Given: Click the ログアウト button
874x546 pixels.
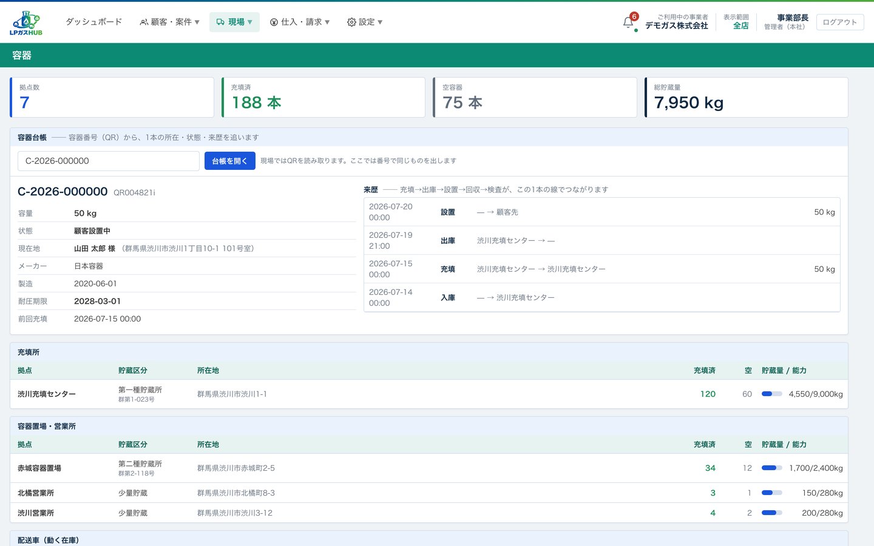Looking at the screenshot, I should click(x=840, y=22).
